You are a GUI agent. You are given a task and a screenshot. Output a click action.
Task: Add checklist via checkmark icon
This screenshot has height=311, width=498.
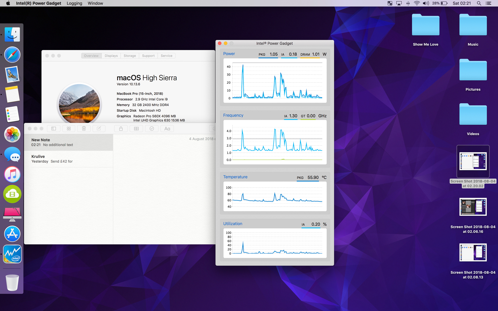pyautogui.click(x=152, y=129)
